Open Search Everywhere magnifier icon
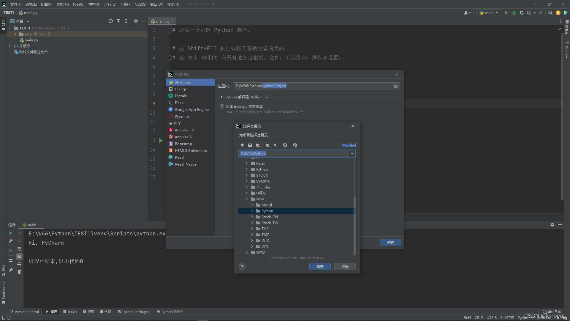The image size is (570, 321). click(x=550, y=13)
